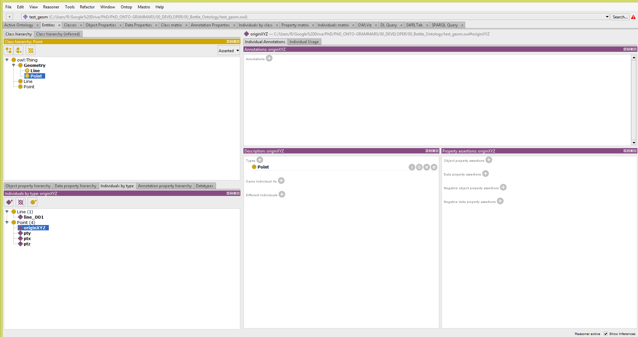Screen dimensions: 638x337
Task: Click the red warning triangle icon
Action: (633, 17)
